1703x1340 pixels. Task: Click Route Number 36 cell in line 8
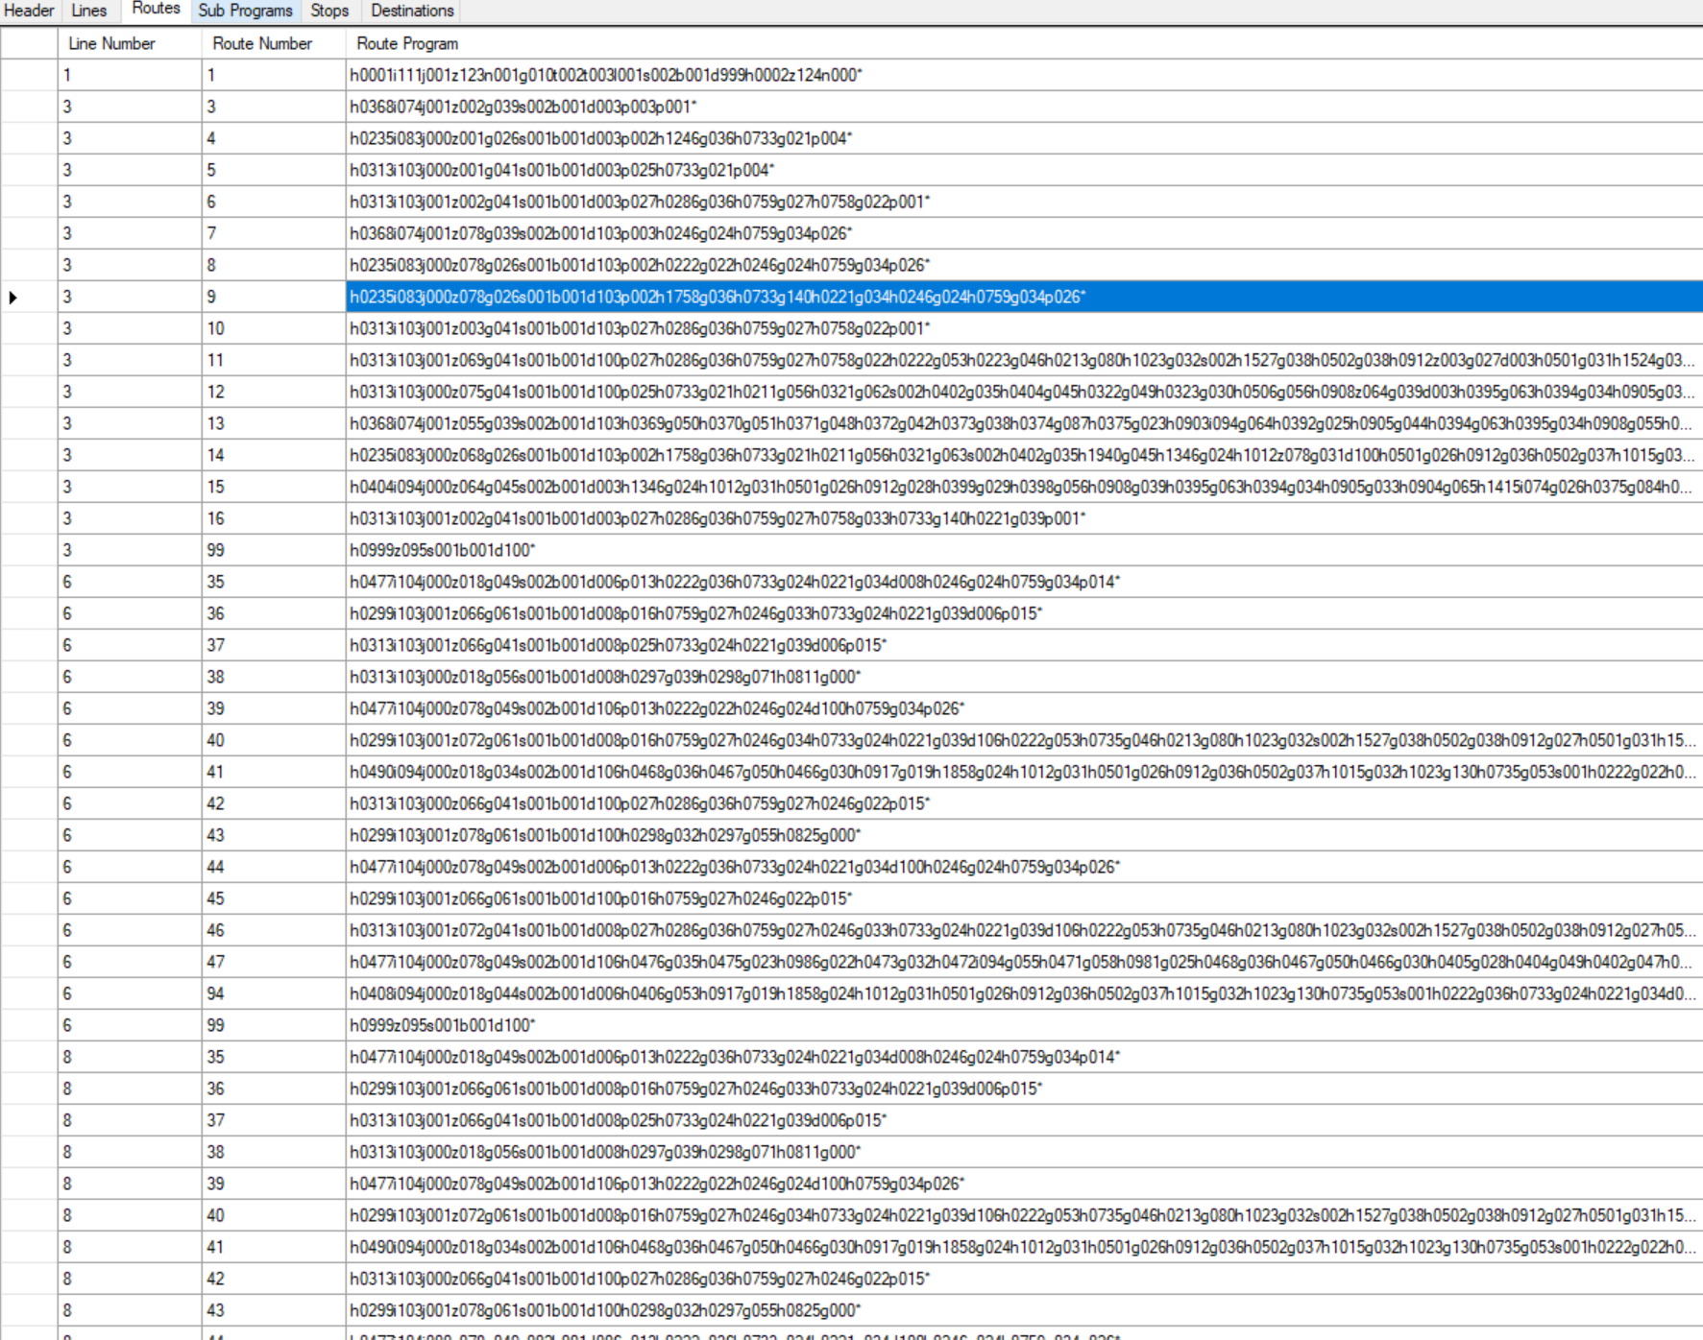[x=274, y=1089]
